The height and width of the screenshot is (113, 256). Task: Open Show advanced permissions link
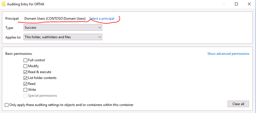(228, 54)
